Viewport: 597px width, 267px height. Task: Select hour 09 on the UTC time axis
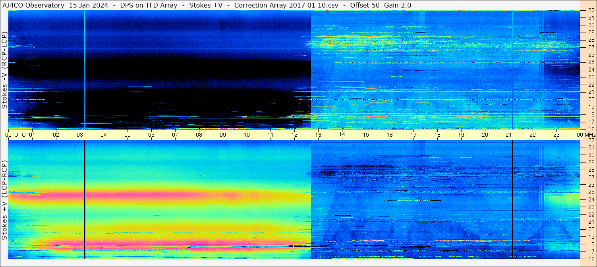click(223, 135)
